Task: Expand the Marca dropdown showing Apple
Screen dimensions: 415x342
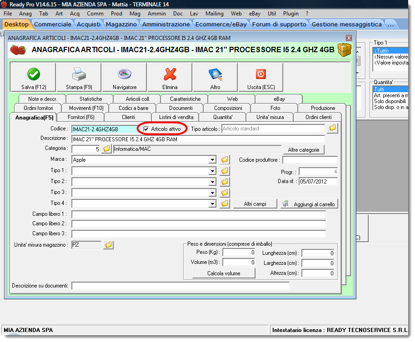Action: tap(212, 160)
